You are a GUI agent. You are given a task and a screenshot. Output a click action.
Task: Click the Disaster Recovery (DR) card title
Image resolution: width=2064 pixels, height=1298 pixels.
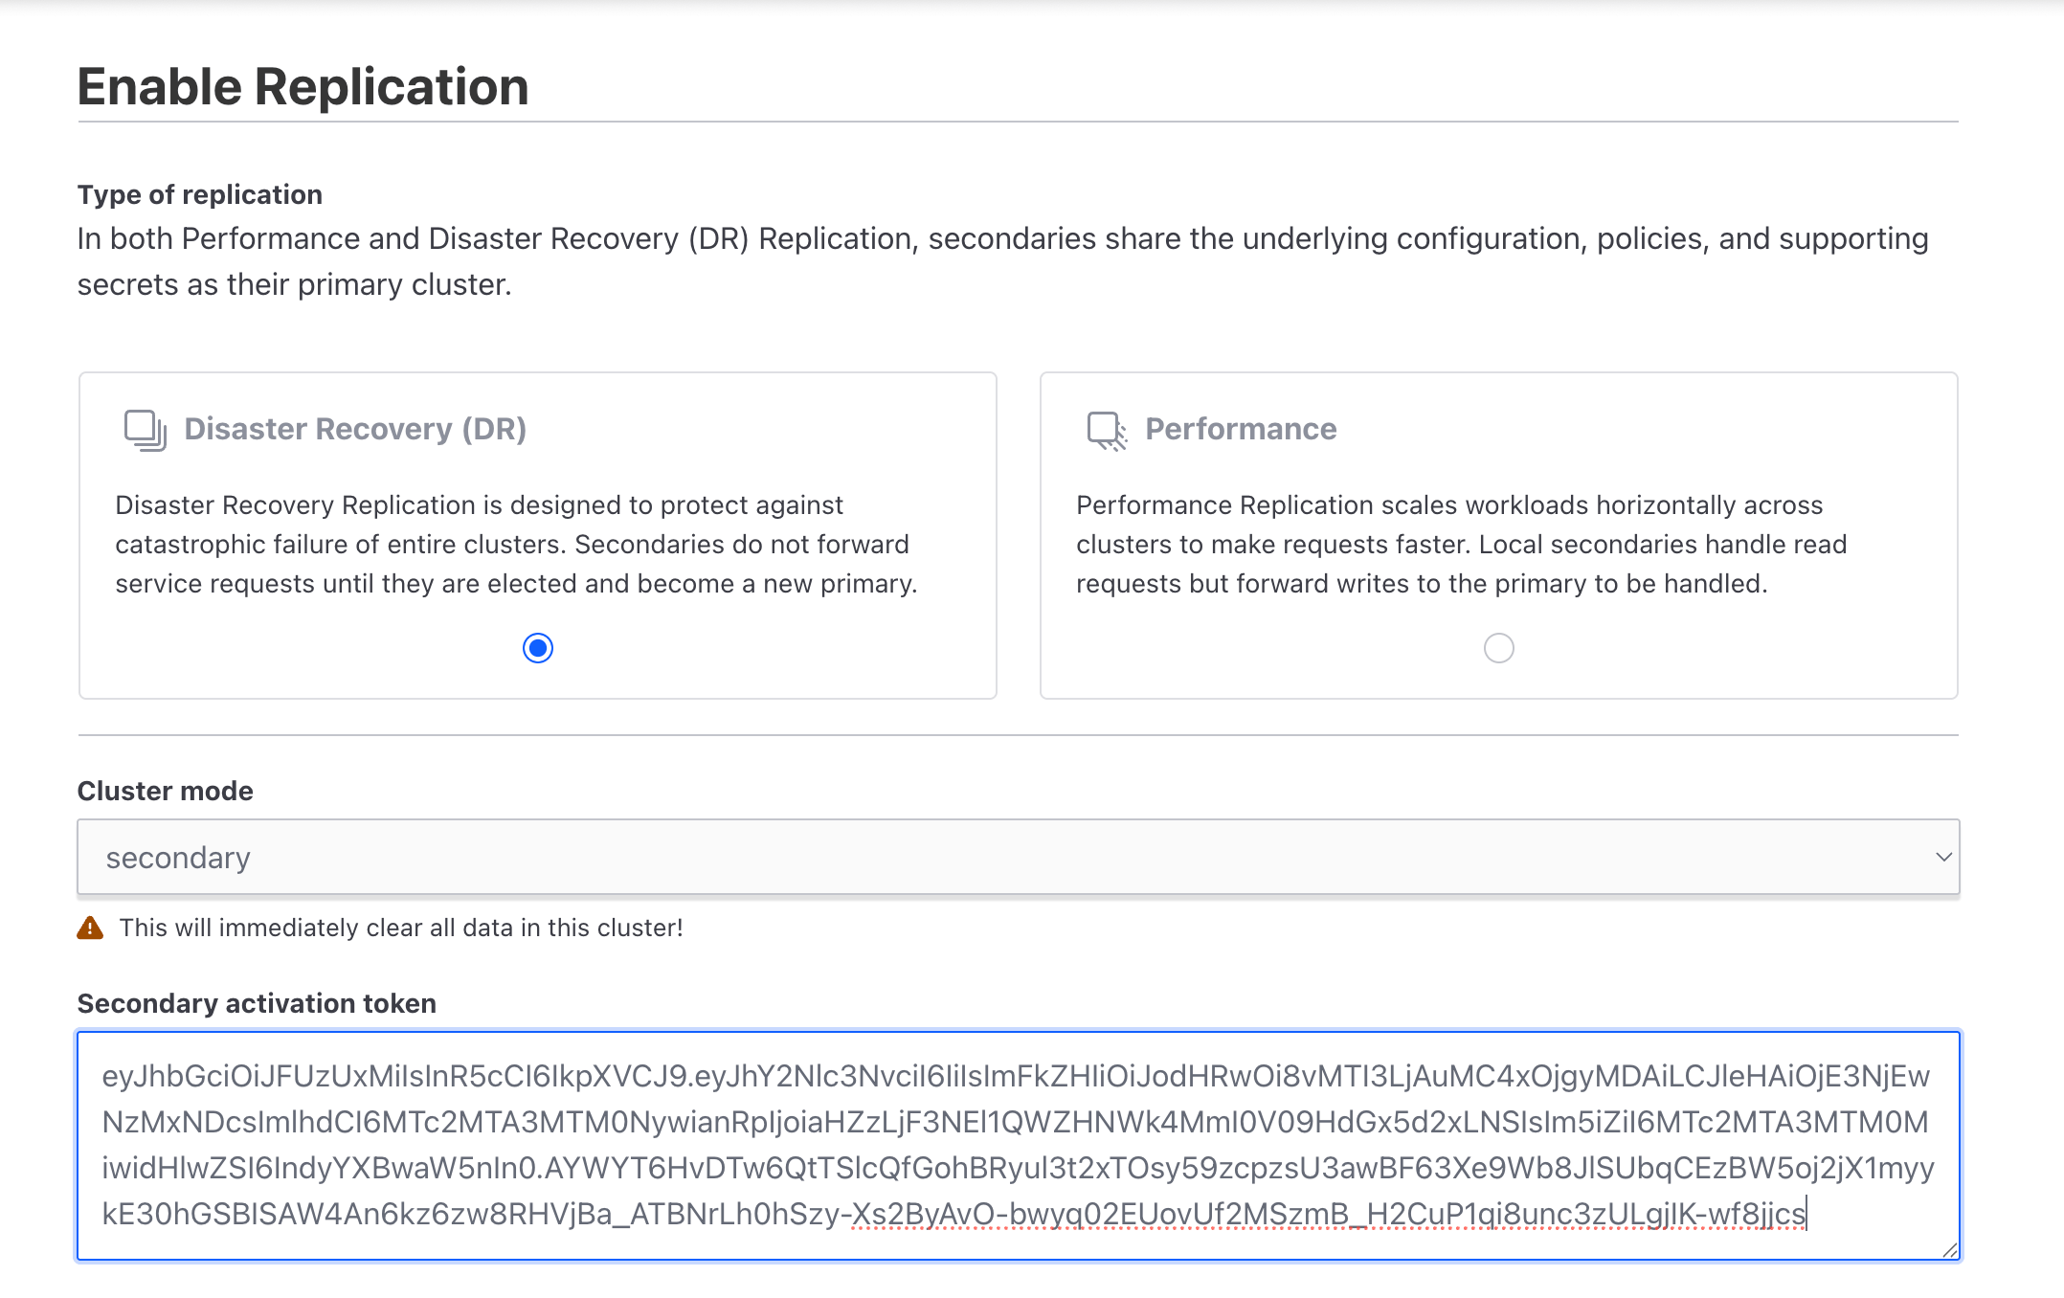(x=355, y=429)
